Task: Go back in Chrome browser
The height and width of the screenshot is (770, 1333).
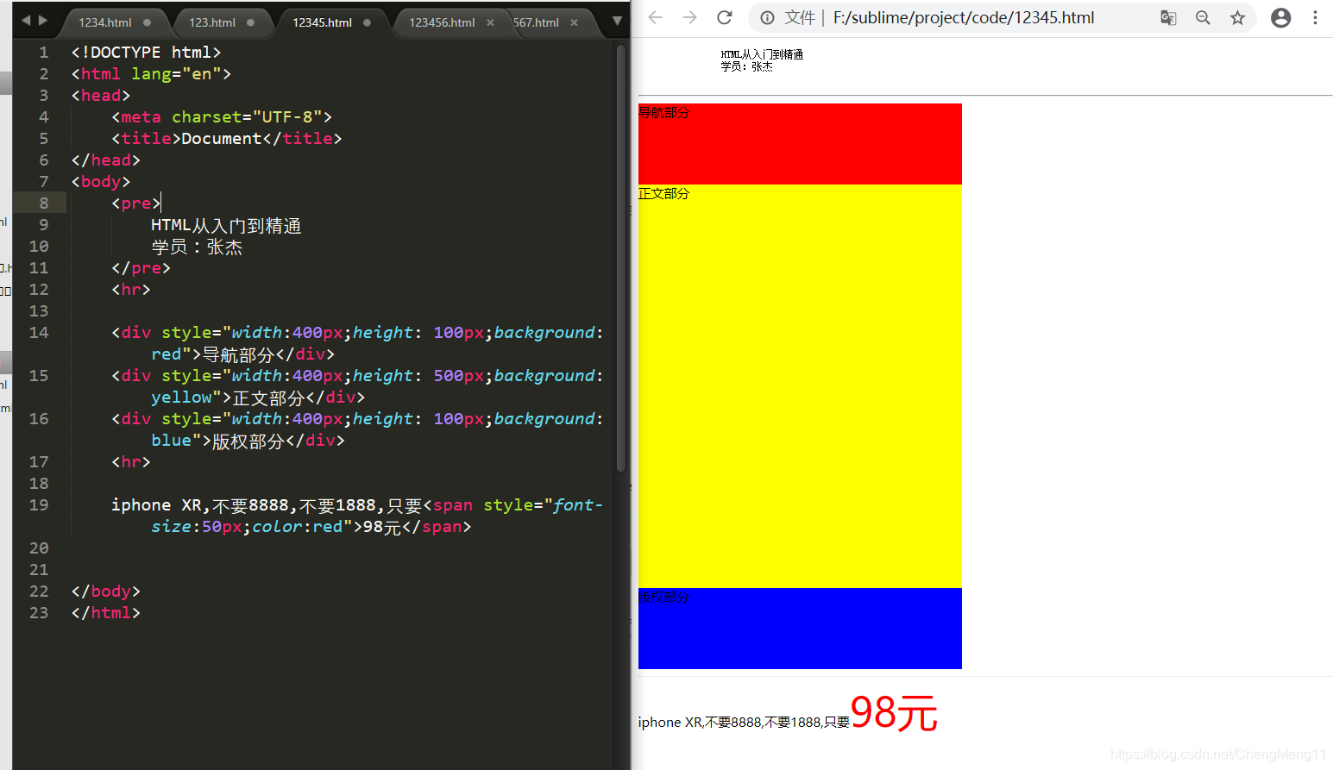Action: 656,17
